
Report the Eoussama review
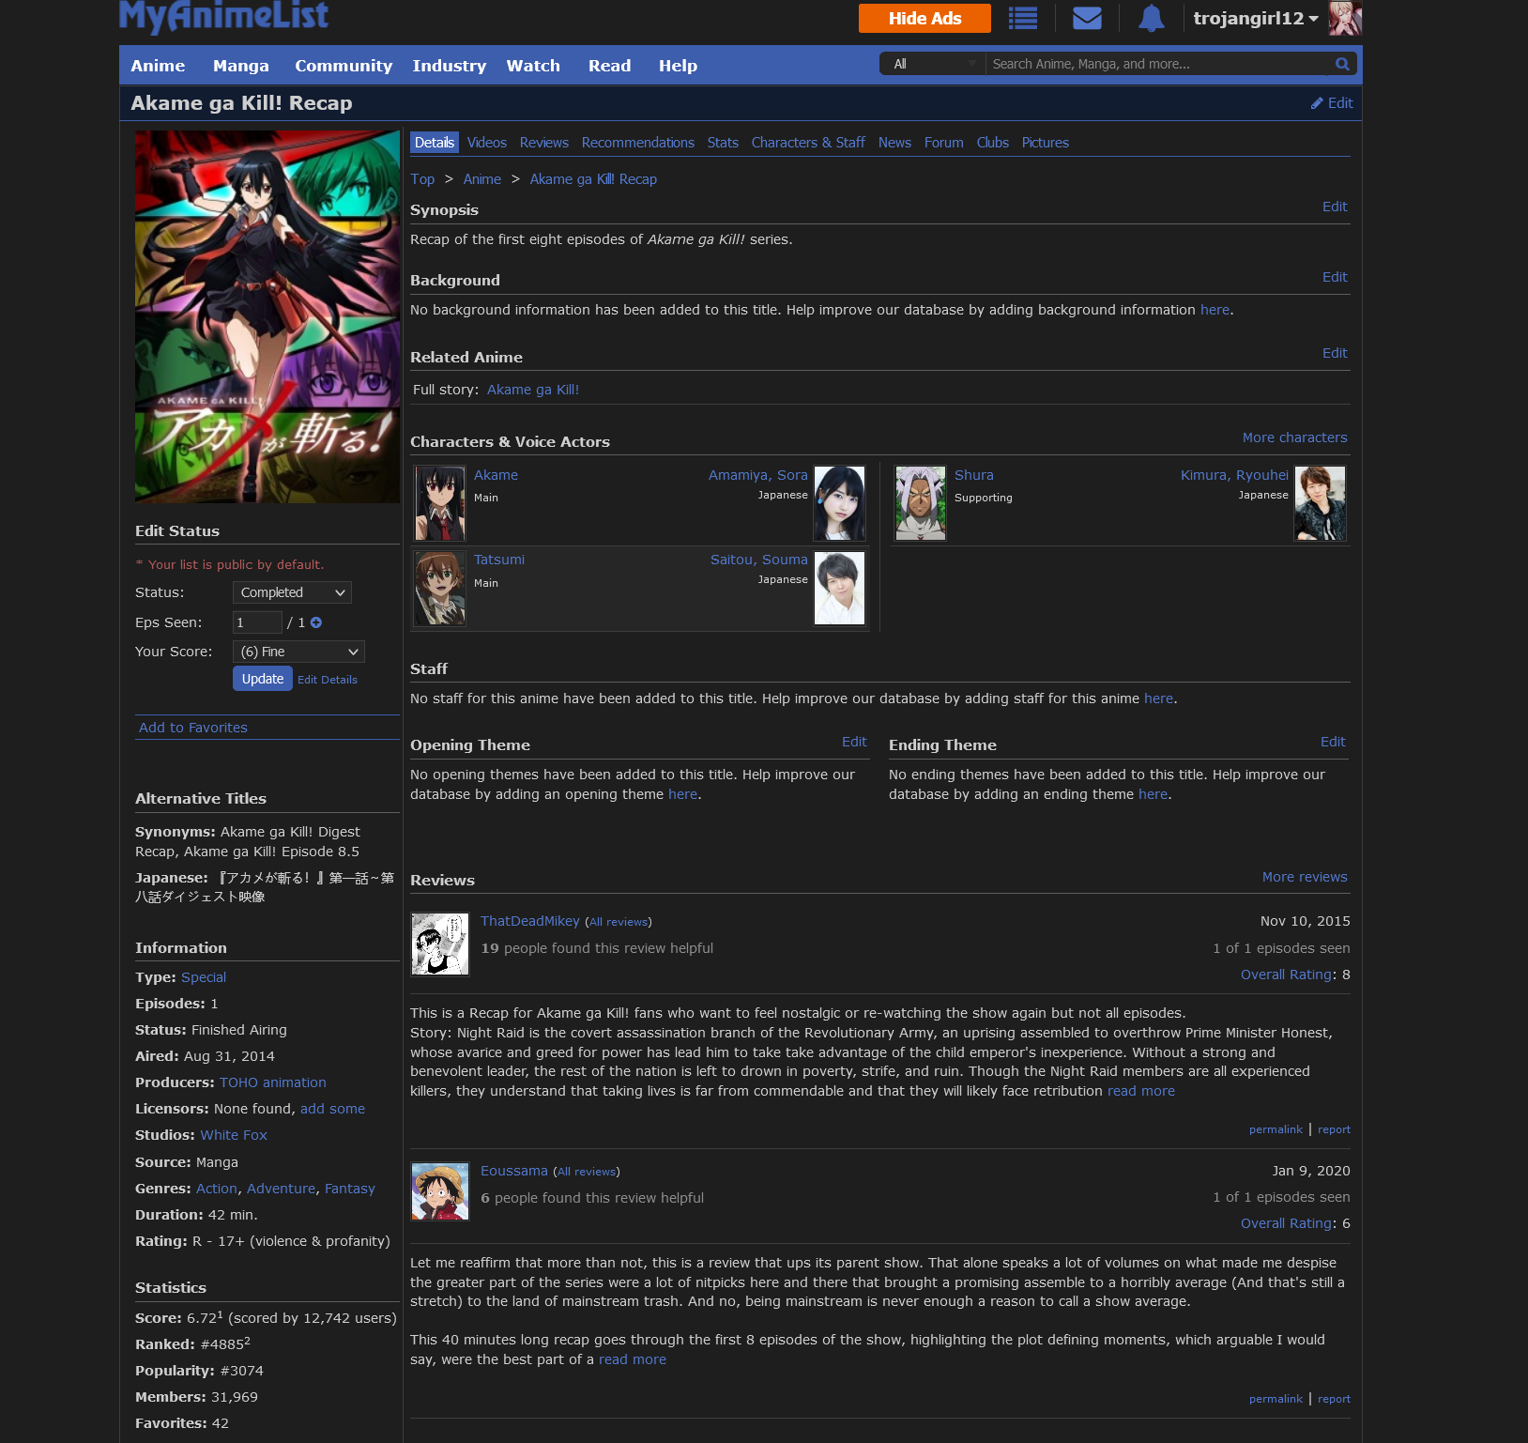[1334, 1399]
